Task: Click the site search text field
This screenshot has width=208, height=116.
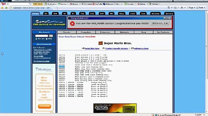Action: tap(41, 36)
